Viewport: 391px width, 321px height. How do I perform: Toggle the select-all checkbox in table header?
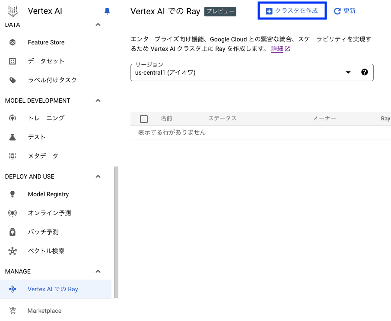pyautogui.click(x=144, y=119)
